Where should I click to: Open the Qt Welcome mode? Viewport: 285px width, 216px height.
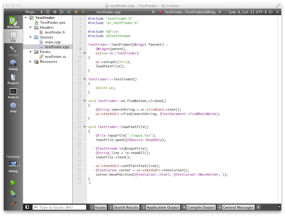tap(13, 22)
